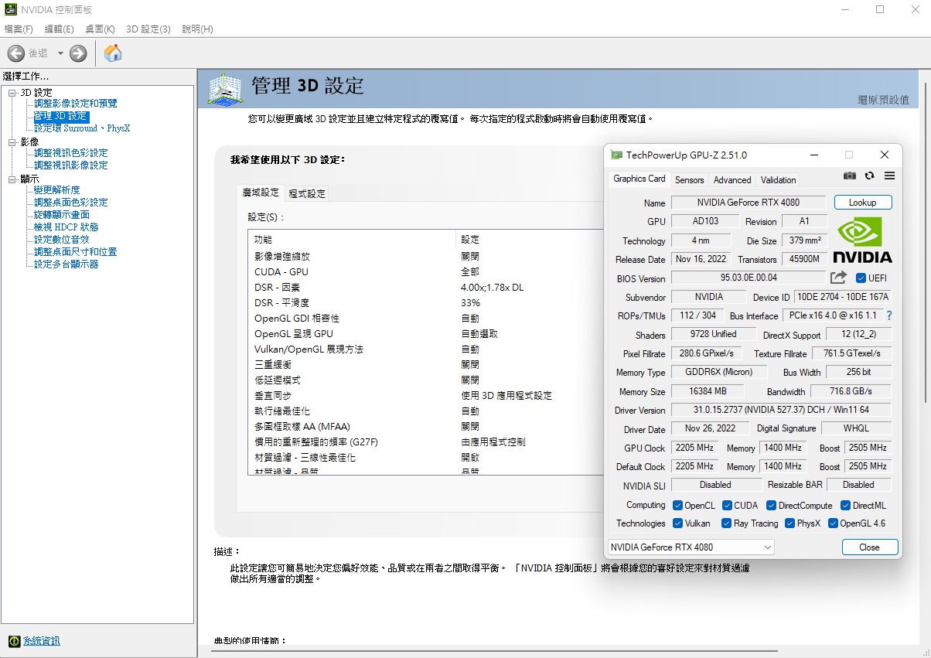
Task: Select the 廣域設定 tab
Action: point(261,193)
